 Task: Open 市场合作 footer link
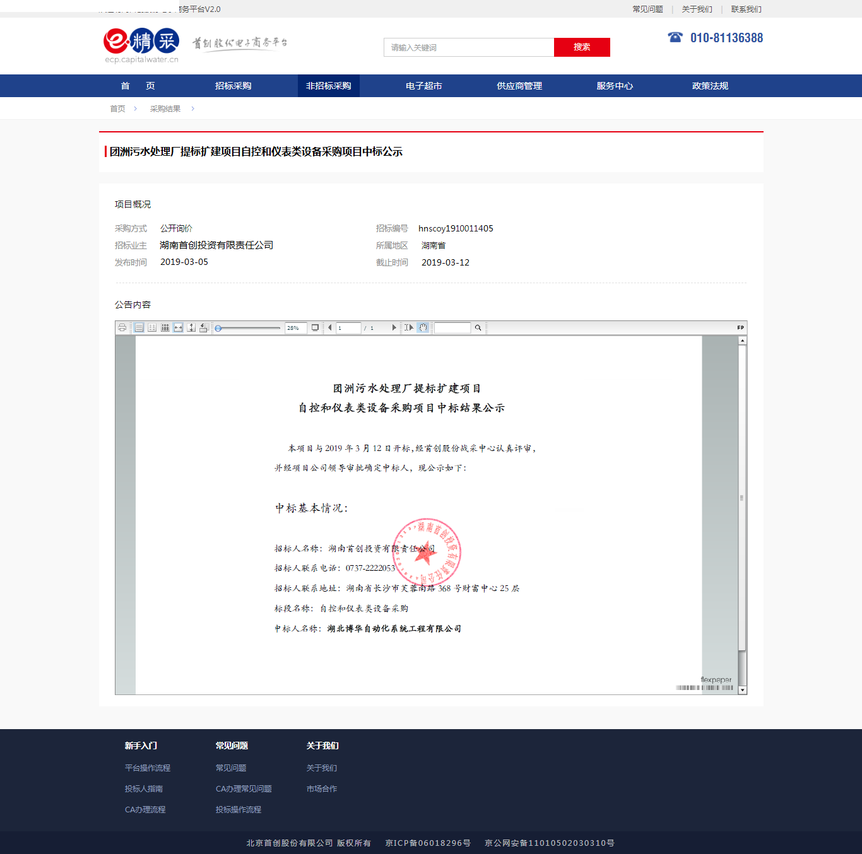pyautogui.click(x=322, y=789)
